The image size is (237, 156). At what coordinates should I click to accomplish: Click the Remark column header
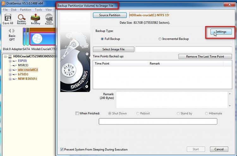185,63
